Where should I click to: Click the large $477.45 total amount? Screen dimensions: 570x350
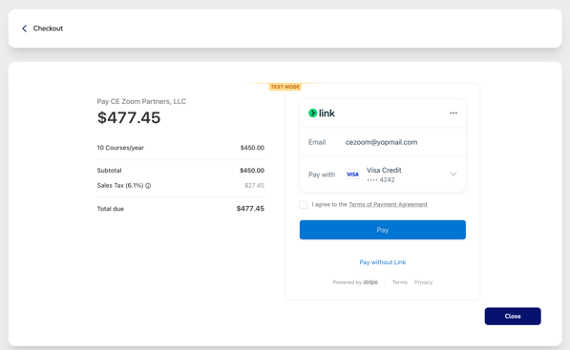coord(129,117)
